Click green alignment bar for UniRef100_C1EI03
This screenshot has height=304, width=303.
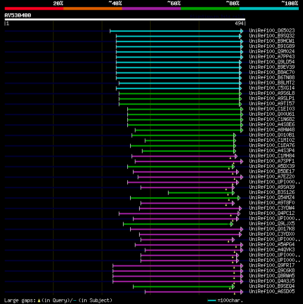click(185, 110)
